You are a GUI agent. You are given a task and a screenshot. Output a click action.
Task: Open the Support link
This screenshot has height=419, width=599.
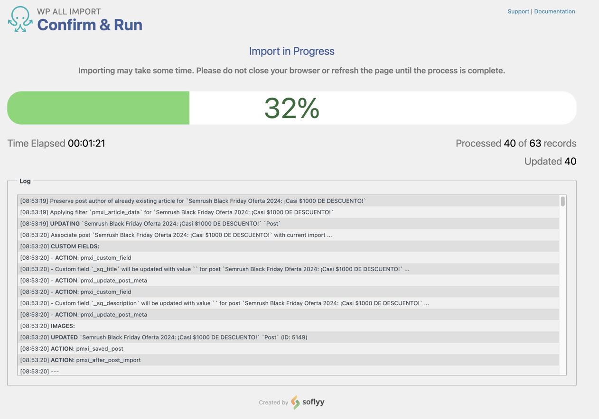(518, 11)
